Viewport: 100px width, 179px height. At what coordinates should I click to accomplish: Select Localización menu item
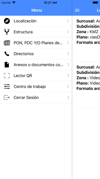[x=36, y=21]
